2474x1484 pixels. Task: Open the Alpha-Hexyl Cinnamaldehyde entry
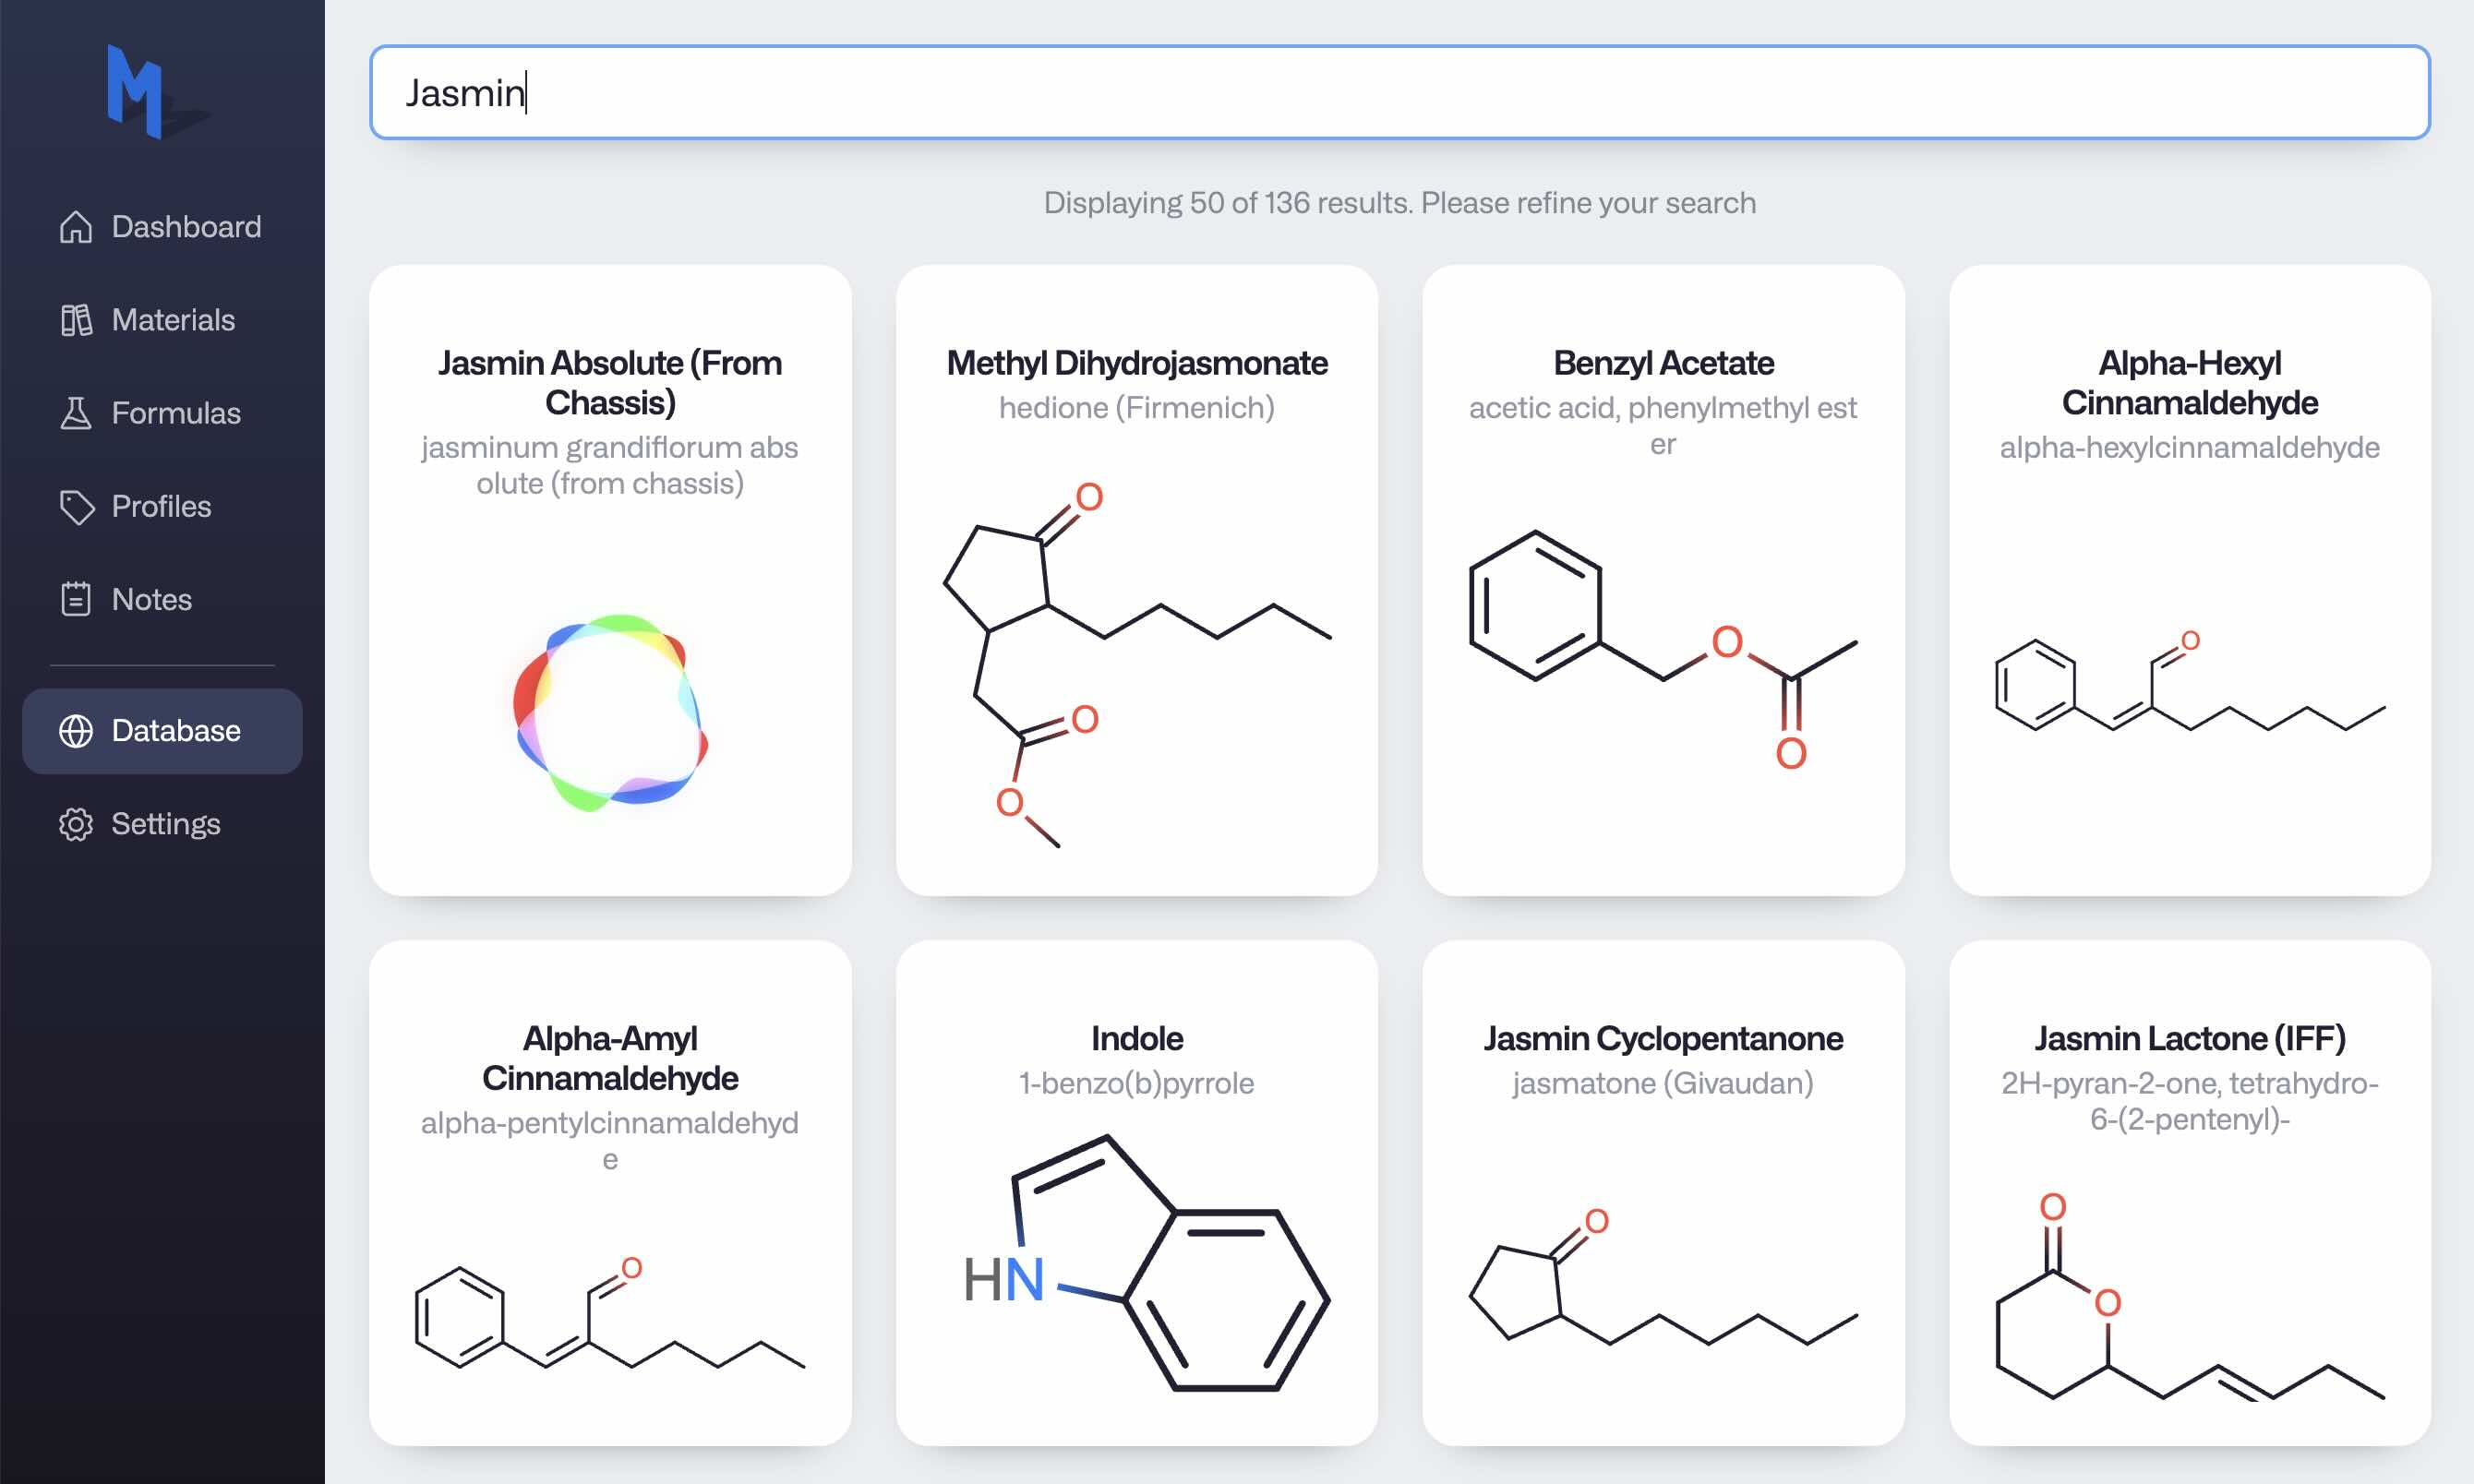[x=2189, y=580]
